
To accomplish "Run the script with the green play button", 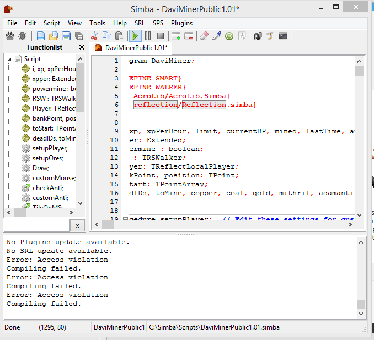I will tap(135, 36).
